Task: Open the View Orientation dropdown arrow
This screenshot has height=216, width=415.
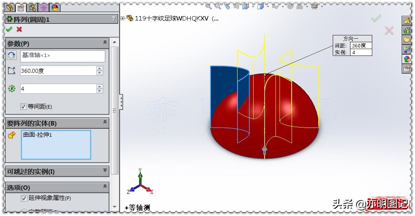Action: (x=253, y=6)
